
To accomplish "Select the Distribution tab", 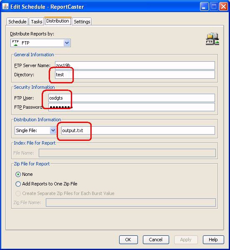I will (57, 21).
